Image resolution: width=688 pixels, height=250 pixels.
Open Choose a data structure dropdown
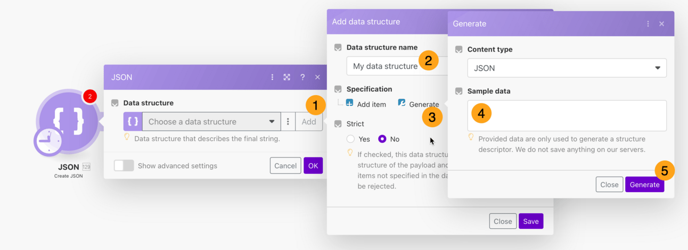pyautogui.click(x=211, y=122)
